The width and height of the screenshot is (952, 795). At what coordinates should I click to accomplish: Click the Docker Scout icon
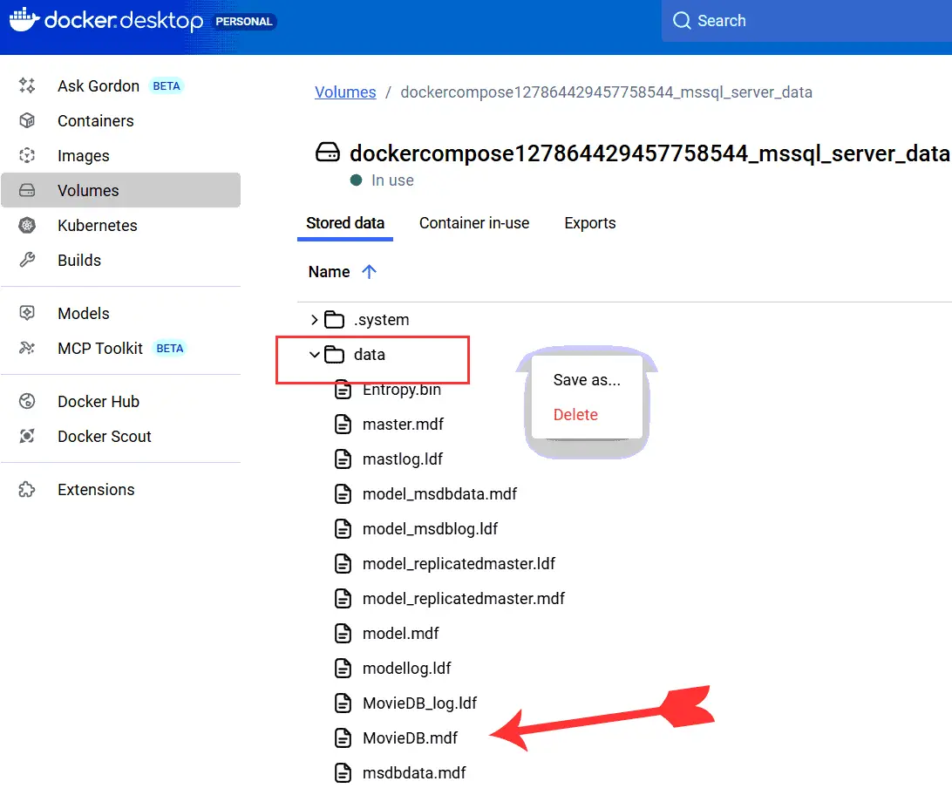27,436
